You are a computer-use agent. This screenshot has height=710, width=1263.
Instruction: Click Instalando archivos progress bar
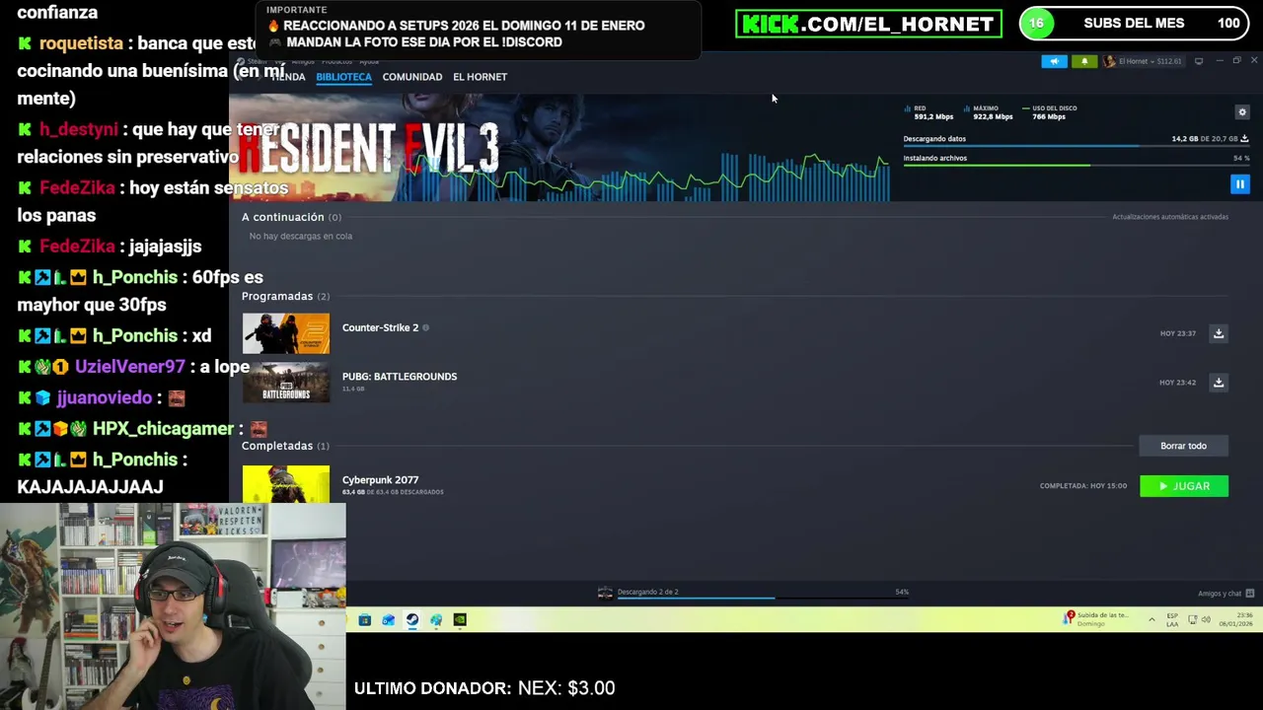point(1077,166)
